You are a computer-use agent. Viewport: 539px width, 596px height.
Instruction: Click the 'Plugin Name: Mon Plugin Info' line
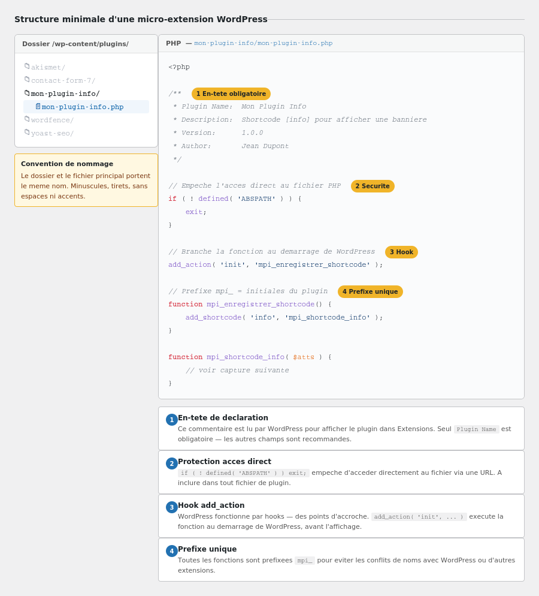coord(240,107)
